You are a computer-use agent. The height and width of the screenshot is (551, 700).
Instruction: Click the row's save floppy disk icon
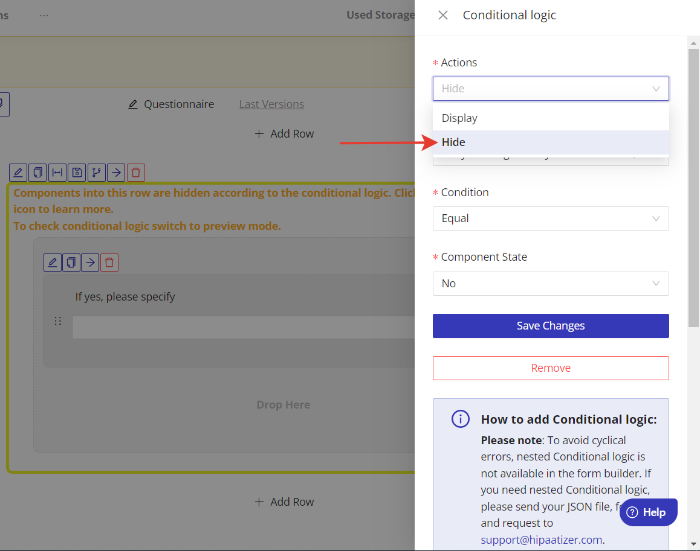coord(77,173)
